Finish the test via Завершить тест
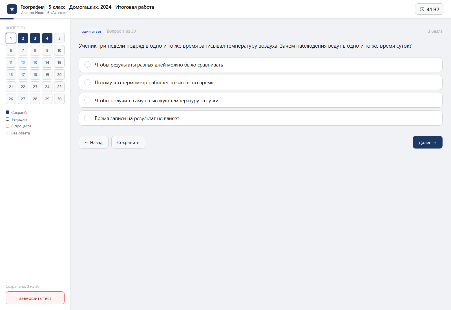The image size is (451, 310). tap(35, 298)
